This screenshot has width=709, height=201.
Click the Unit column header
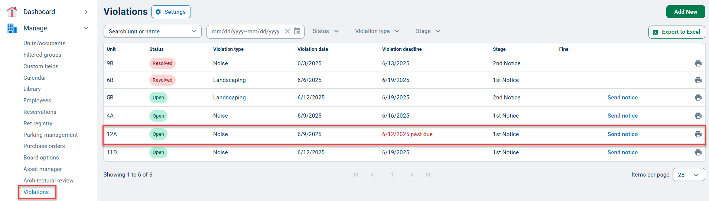coord(111,49)
